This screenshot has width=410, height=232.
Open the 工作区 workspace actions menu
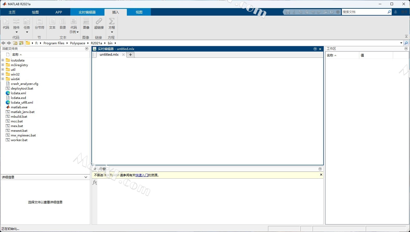coord(406,49)
